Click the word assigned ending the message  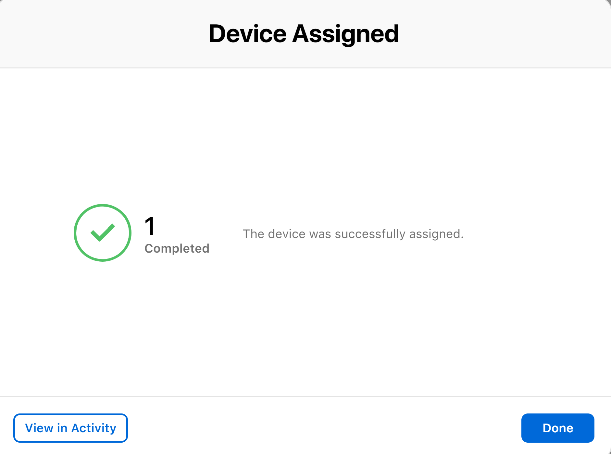click(435, 234)
